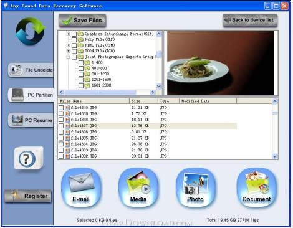Click the tree panel horizontal scrollbar

point(107,92)
